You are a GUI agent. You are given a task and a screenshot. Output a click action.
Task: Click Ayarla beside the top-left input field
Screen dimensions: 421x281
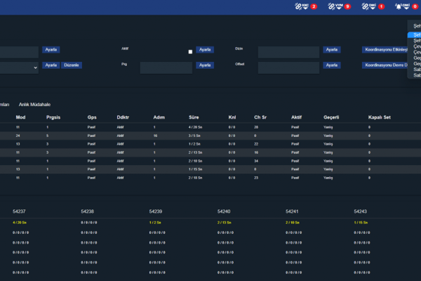[x=51, y=50]
